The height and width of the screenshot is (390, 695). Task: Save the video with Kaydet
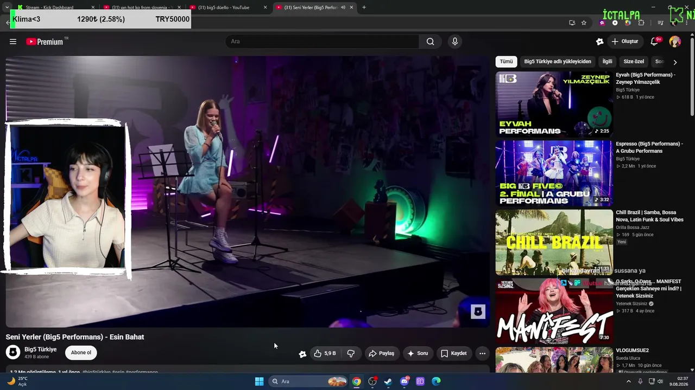[x=453, y=353]
